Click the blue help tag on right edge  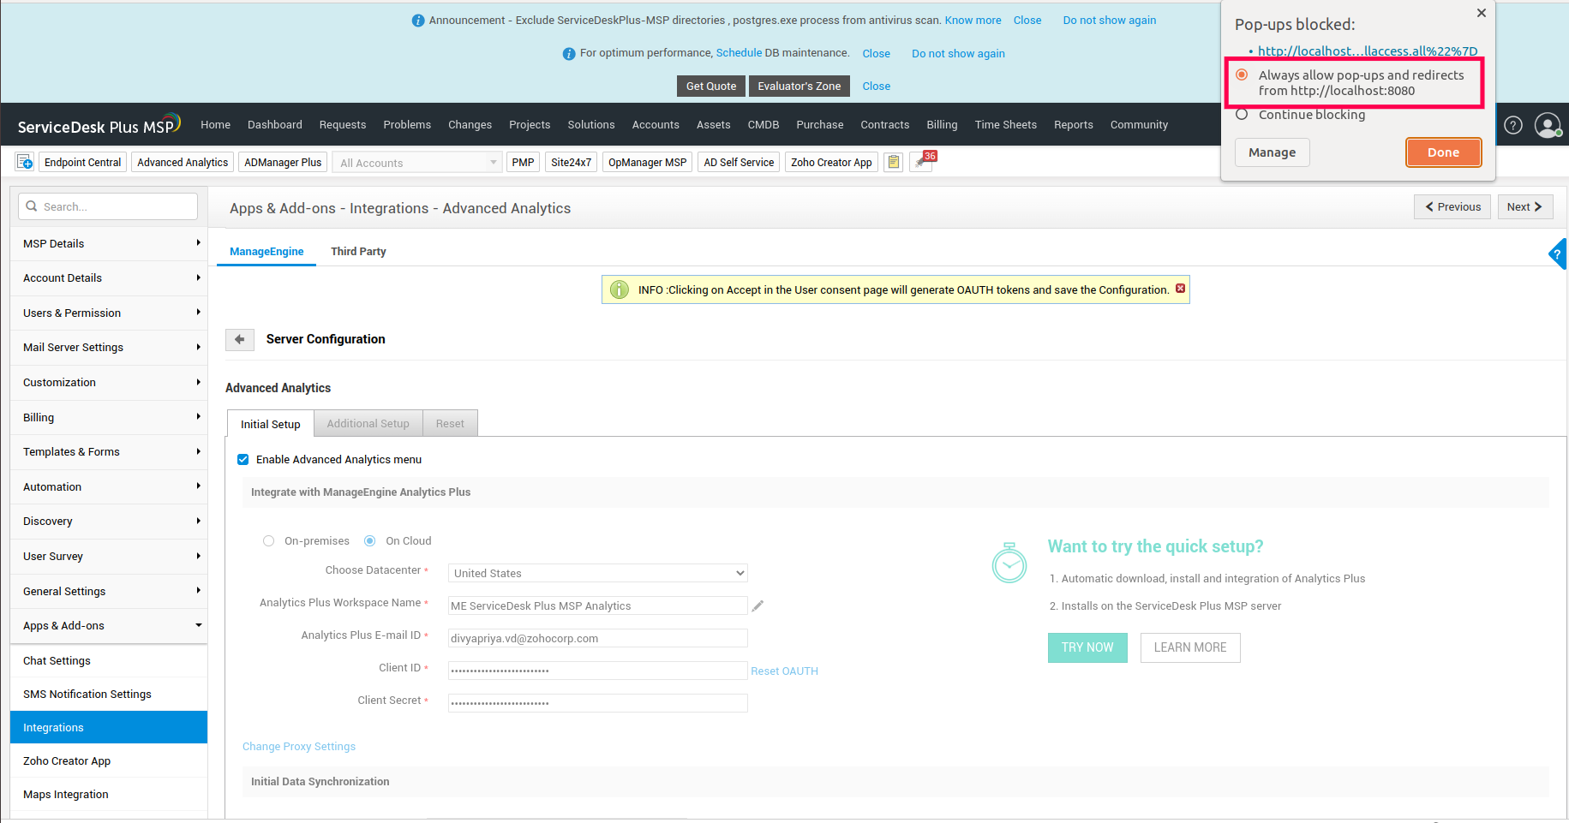click(x=1558, y=254)
